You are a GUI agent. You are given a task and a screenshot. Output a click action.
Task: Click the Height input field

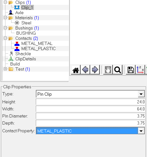pos(90,102)
